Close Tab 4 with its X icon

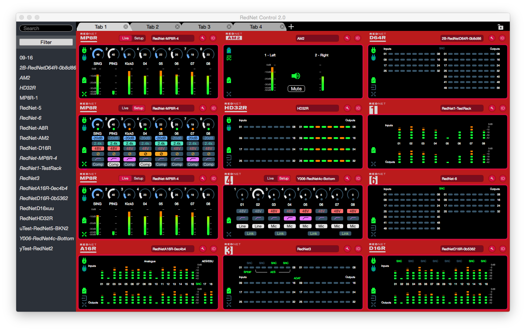click(282, 27)
